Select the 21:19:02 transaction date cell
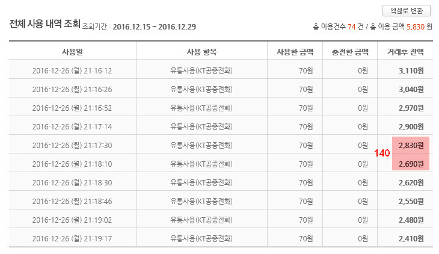Image resolution: width=439 pixels, height=254 pixels. click(x=72, y=219)
